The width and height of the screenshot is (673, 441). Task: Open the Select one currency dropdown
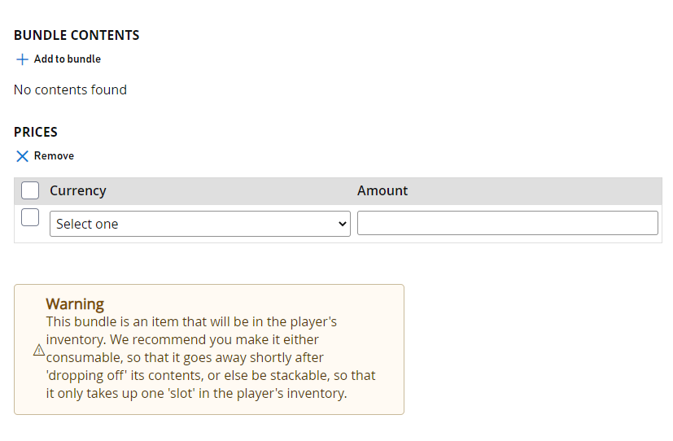(200, 224)
